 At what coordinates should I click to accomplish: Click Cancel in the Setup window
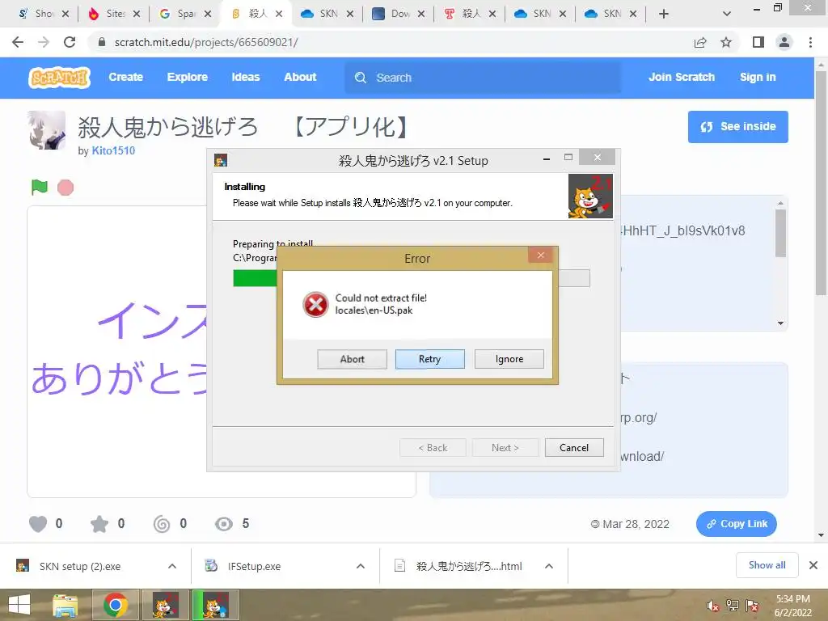pos(574,448)
